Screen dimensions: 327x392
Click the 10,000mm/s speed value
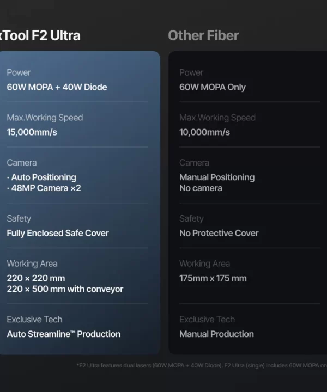click(204, 132)
